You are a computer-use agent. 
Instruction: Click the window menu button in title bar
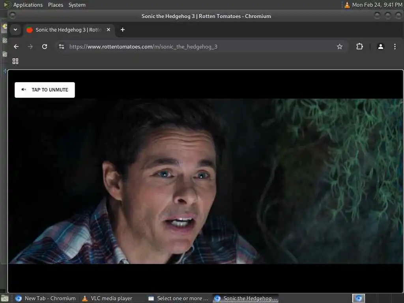point(12,16)
